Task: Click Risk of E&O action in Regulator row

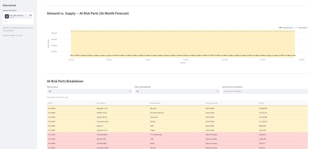Action: (232, 109)
